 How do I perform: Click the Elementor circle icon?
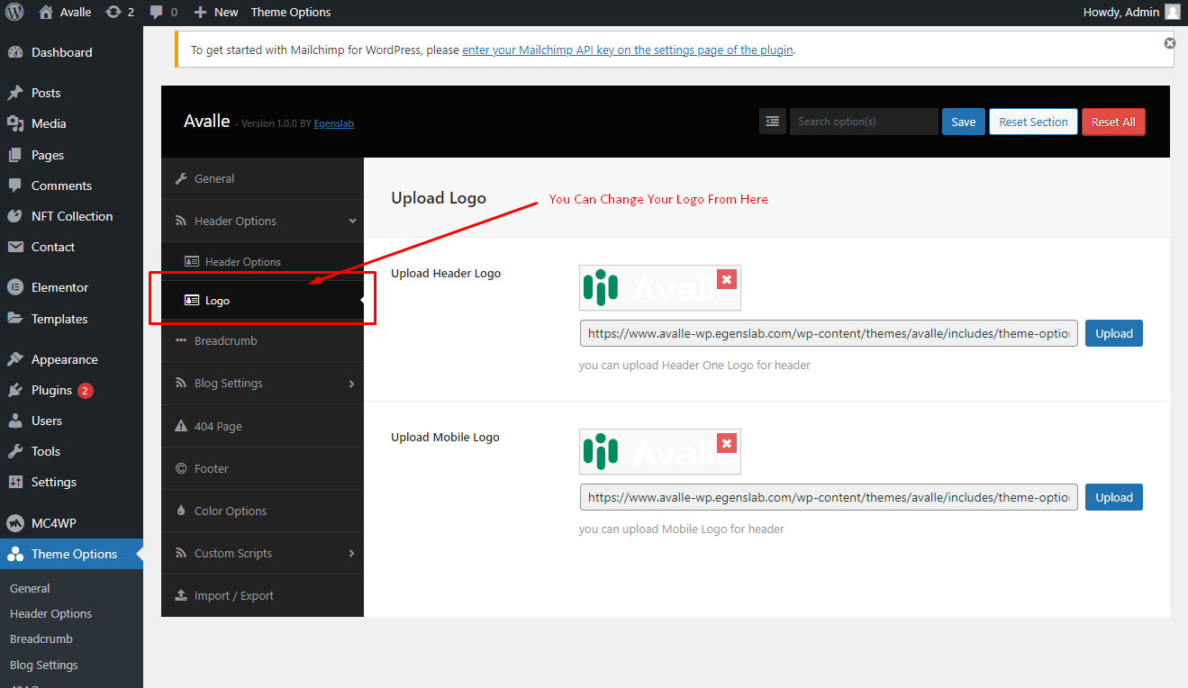tap(15, 287)
